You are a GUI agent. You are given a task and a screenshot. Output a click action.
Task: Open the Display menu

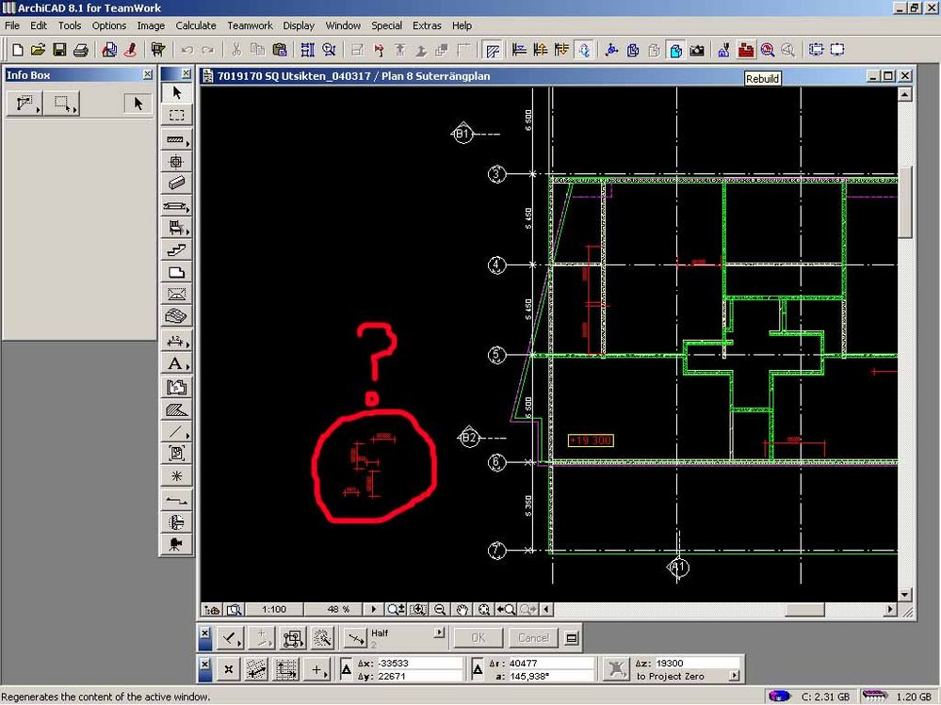pos(299,25)
